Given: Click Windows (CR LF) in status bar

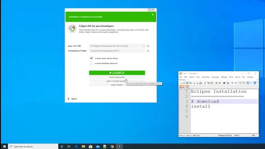Looking at the screenshot, I should (x=225, y=135).
